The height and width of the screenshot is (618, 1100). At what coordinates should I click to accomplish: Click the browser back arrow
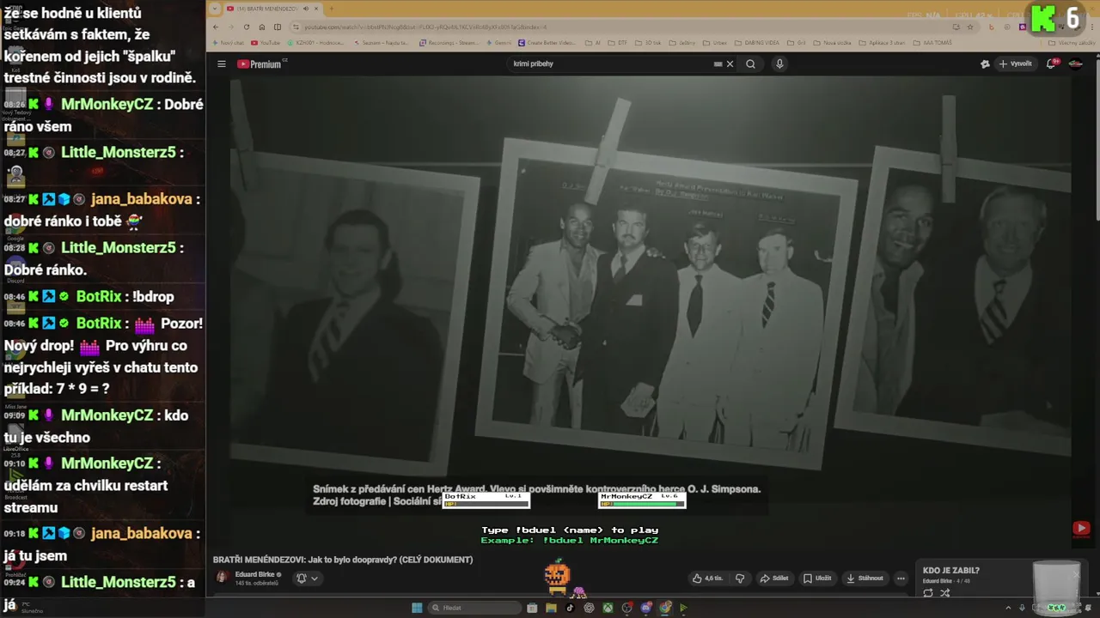(x=216, y=27)
